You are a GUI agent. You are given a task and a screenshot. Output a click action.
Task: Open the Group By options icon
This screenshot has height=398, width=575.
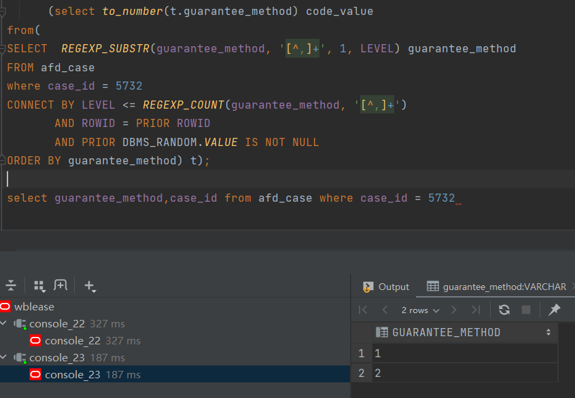pyautogui.click(x=39, y=286)
